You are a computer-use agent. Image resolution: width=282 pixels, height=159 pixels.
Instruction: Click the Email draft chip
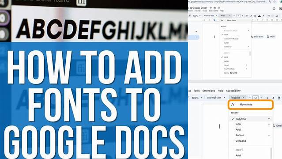coord(257,37)
